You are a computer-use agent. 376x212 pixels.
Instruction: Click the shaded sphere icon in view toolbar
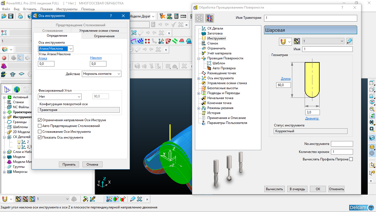(x=372, y=147)
